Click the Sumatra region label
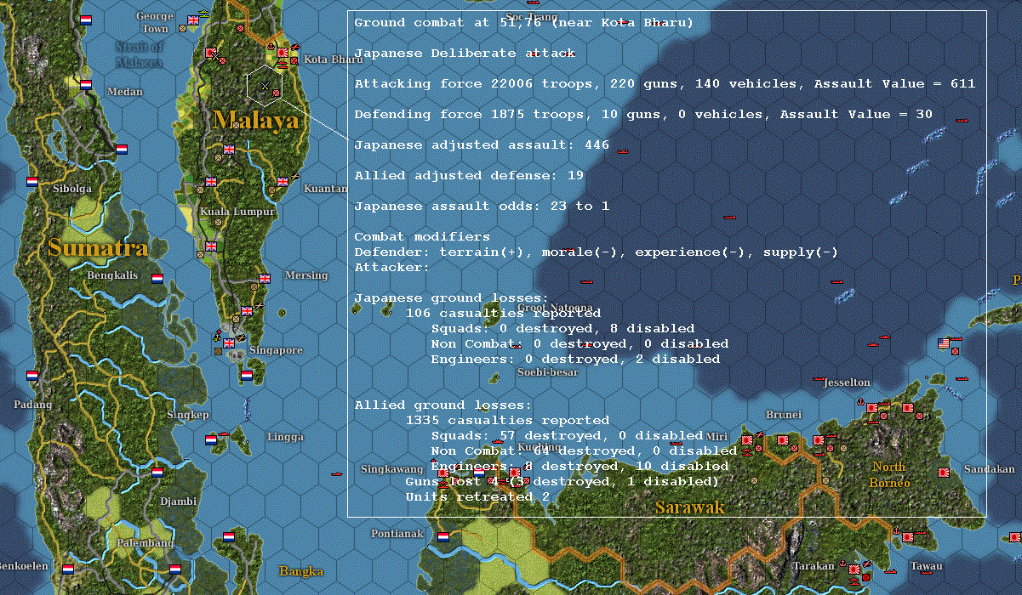The width and height of the screenshot is (1022, 595). click(x=98, y=248)
